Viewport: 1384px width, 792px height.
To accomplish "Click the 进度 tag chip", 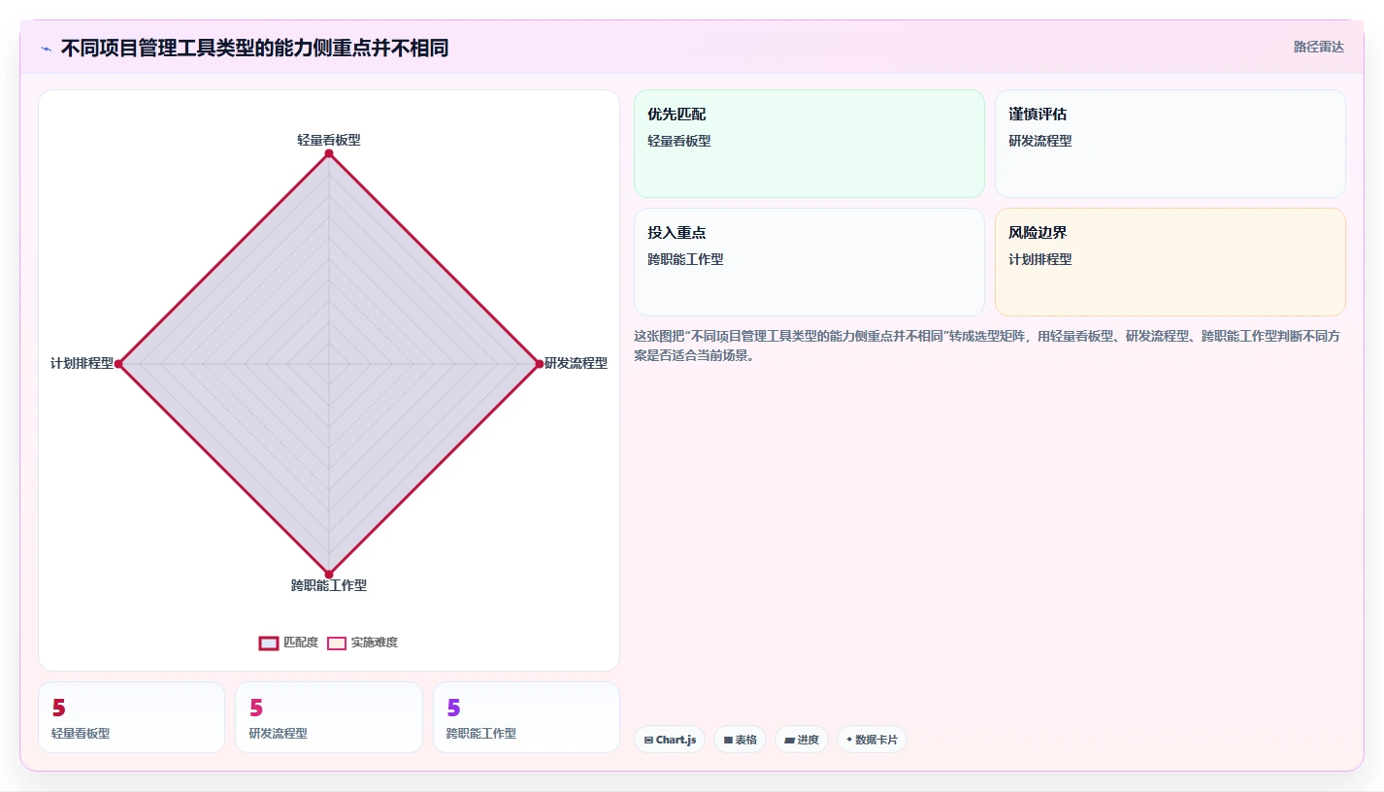I will (802, 740).
